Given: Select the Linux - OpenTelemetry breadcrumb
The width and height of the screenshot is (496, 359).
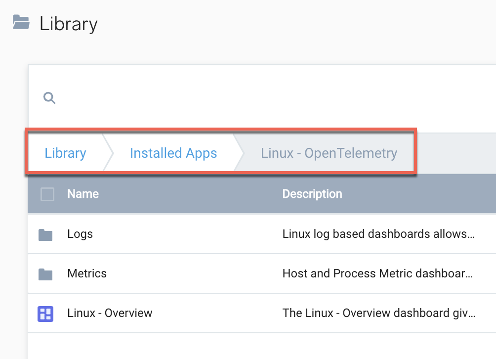Looking at the screenshot, I should (329, 153).
